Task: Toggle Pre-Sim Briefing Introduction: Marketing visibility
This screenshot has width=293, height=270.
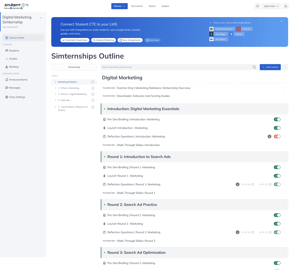Action: tap(277, 119)
